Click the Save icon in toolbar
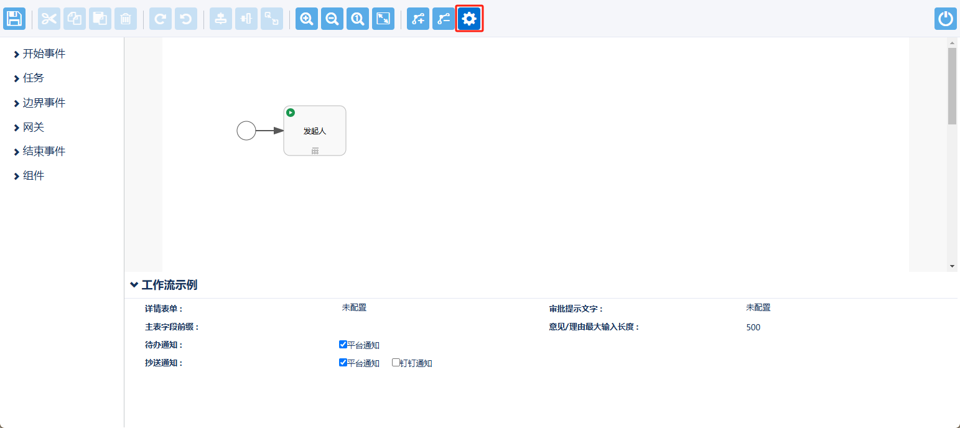960x428 pixels. click(14, 19)
